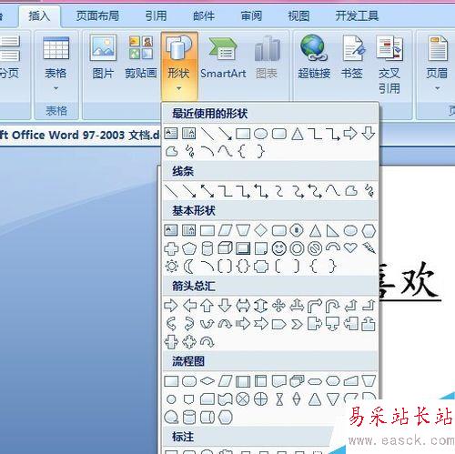
Task: Select the 开发工具 tab
Action: coord(357,16)
